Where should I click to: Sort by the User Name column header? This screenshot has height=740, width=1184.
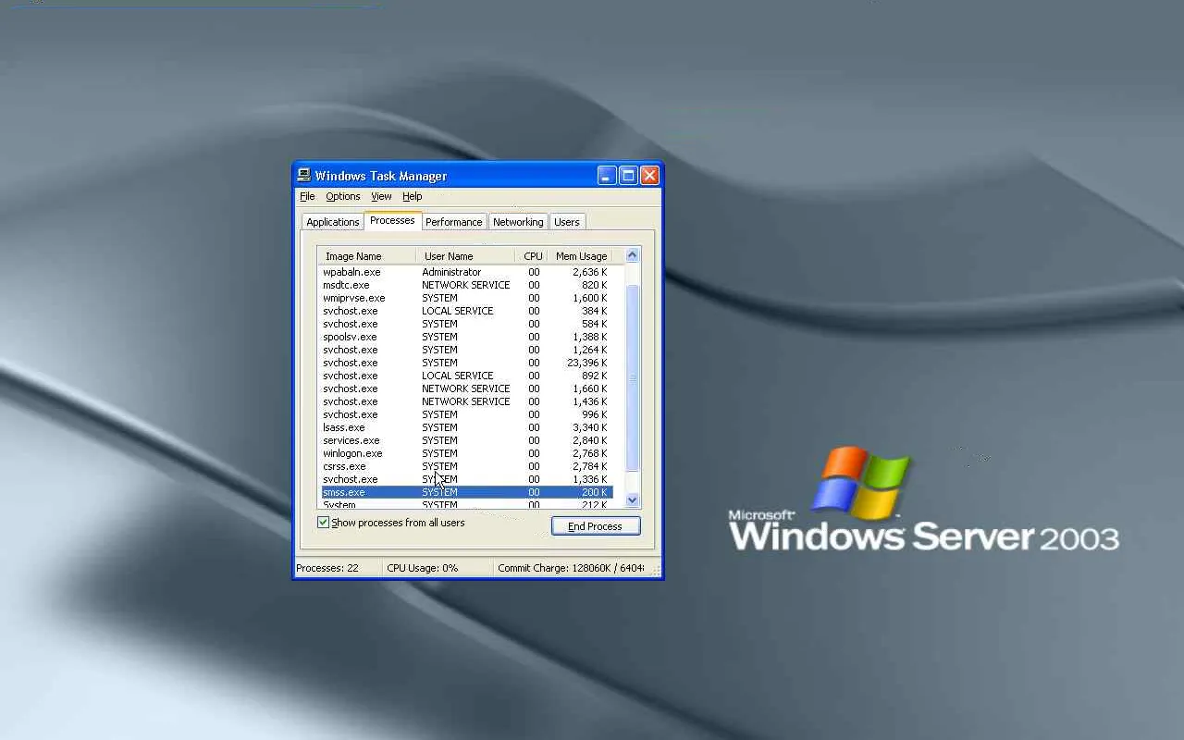point(465,256)
